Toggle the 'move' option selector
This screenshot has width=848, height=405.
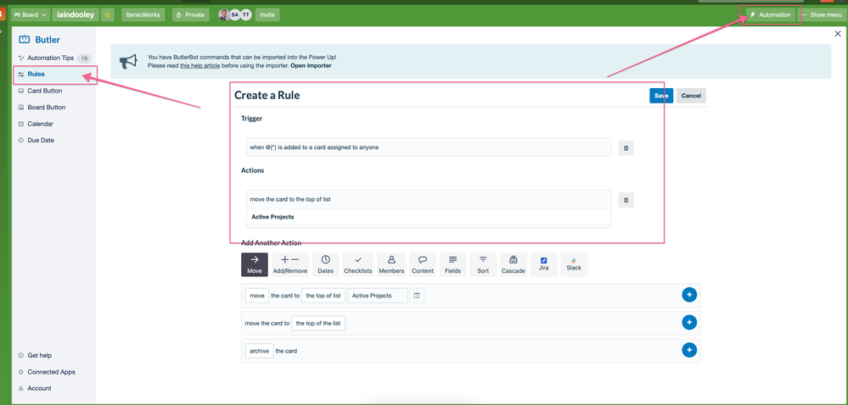coord(257,296)
